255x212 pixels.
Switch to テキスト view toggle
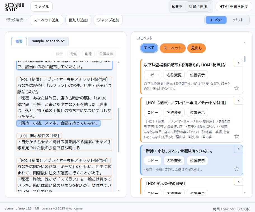pos(238,20)
